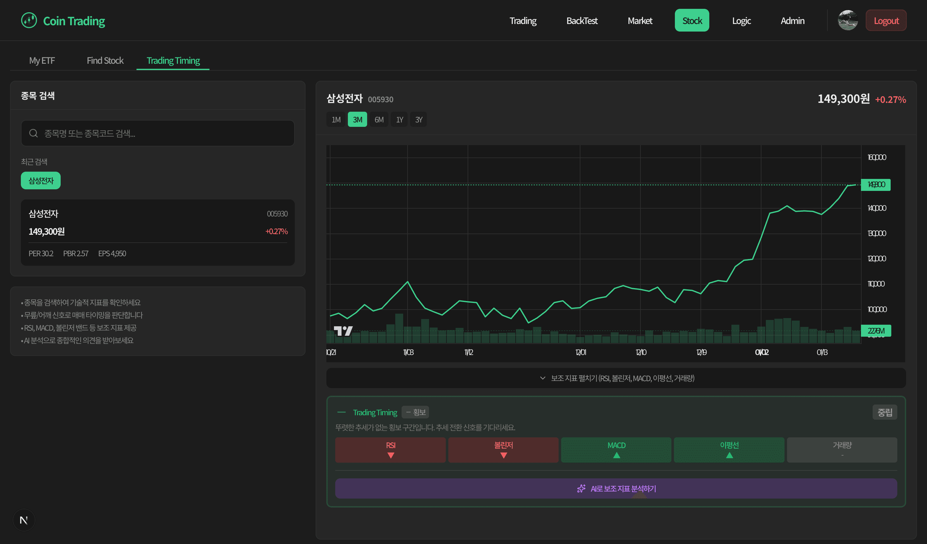Image resolution: width=927 pixels, height=544 pixels.
Task: Click the 149,300 price label on chart axis
Action: pyautogui.click(x=875, y=184)
